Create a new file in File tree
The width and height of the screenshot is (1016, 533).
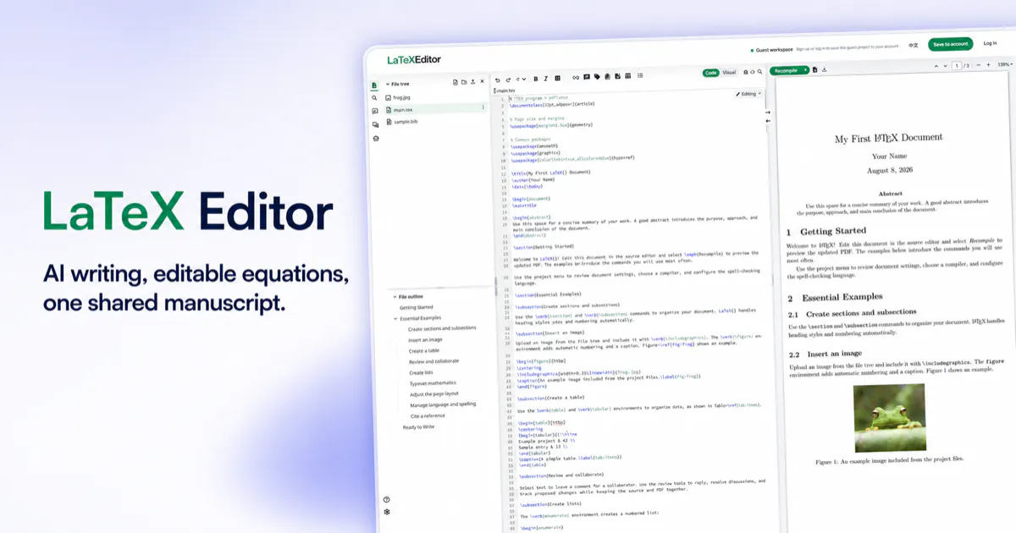click(x=456, y=83)
